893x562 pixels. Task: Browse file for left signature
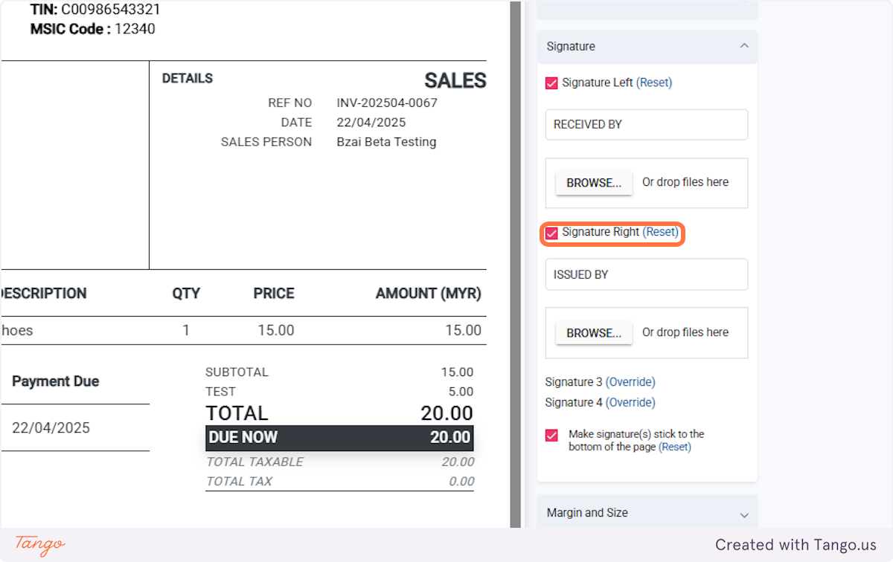pyautogui.click(x=594, y=183)
